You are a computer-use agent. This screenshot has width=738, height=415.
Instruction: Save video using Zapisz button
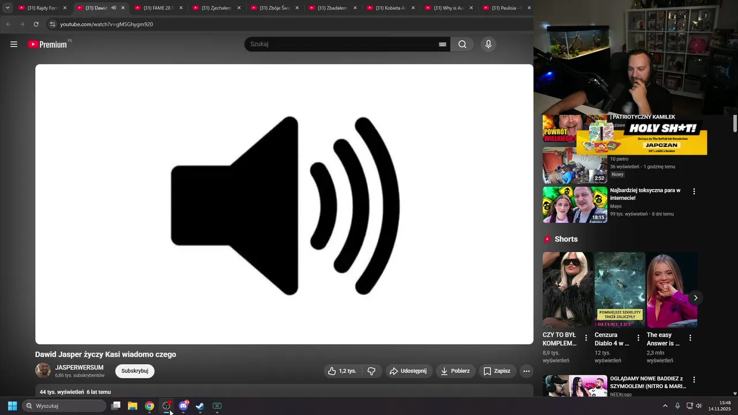496,371
